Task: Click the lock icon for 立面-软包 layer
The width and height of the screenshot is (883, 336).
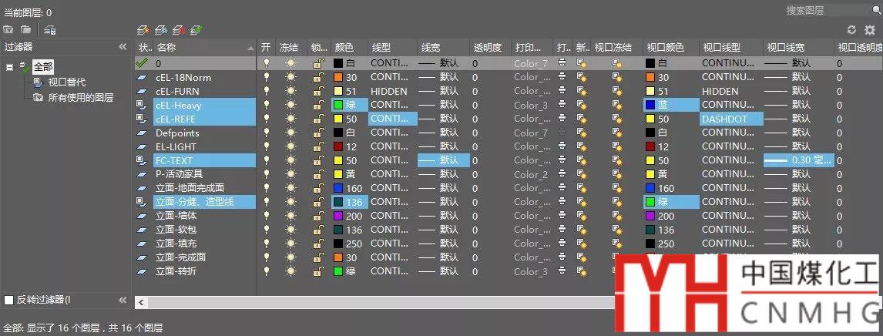Action: (318, 230)
